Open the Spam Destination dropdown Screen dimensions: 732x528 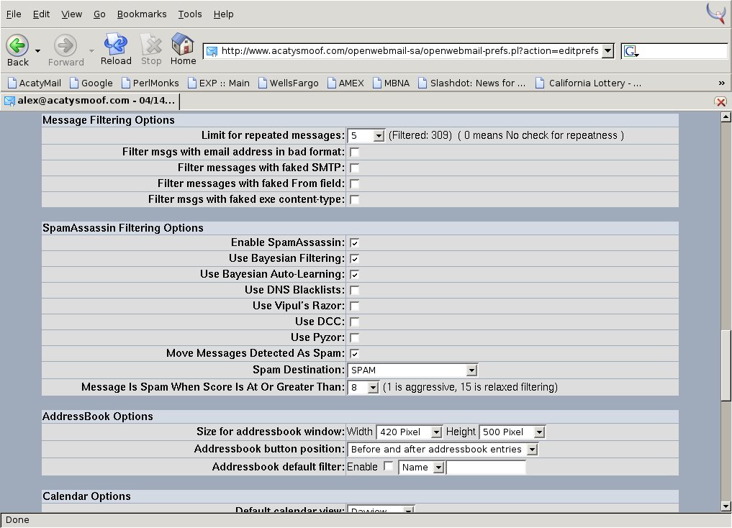coord(412,370)
